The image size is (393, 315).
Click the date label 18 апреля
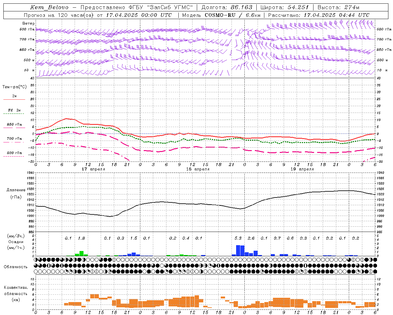198,169
